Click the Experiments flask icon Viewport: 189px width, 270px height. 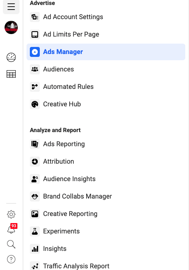click(35, 231)
